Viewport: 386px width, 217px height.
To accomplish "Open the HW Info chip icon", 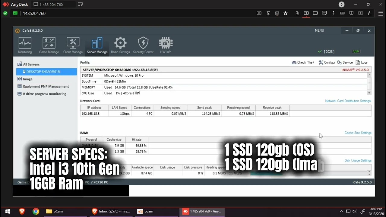I will point(166,45).
